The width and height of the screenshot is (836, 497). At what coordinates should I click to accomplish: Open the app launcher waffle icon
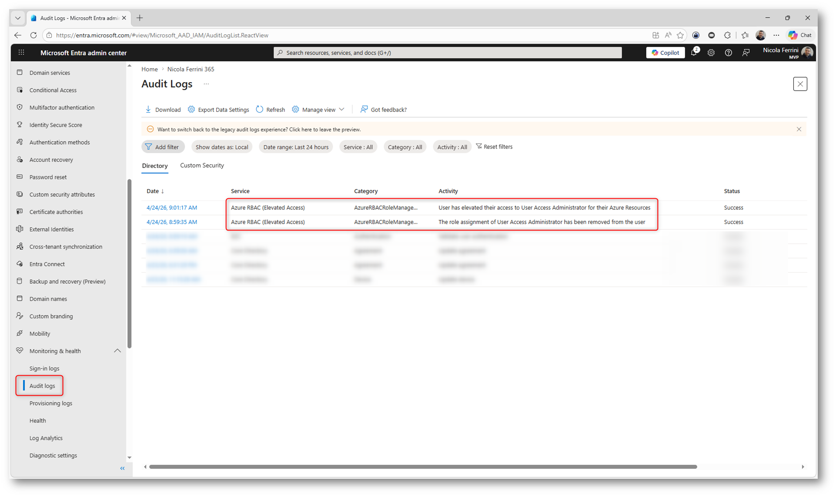(21, 53)
